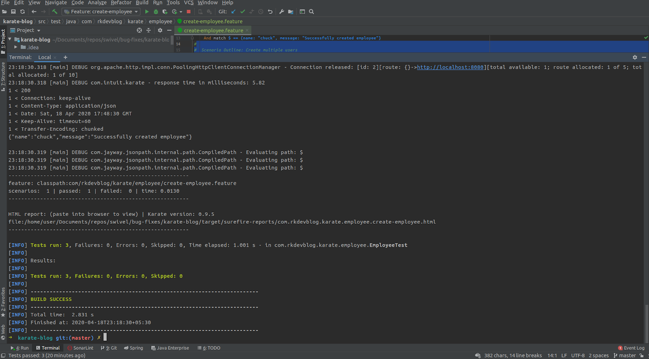Open the Analyze menu

[x=97, y=2]
